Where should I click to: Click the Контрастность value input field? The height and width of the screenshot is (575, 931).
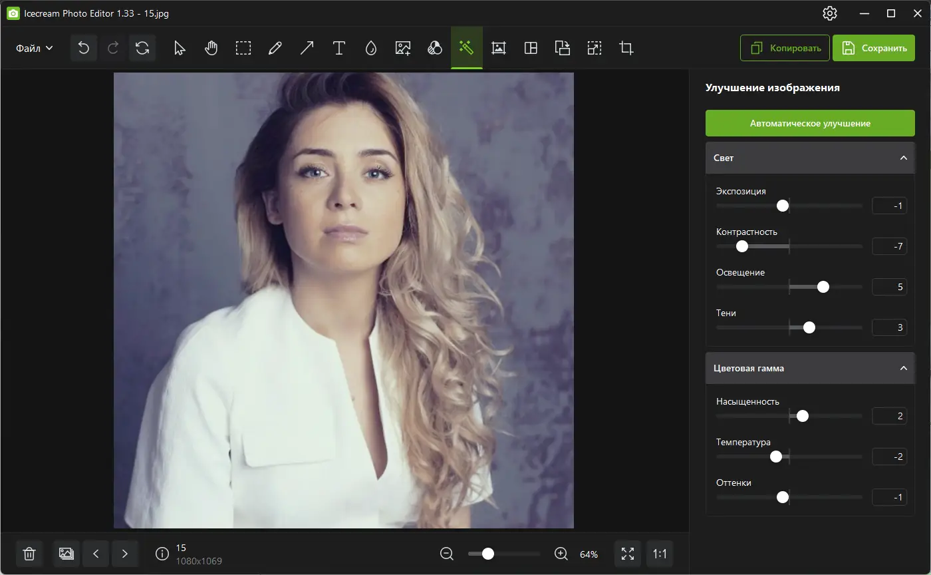pyautogui.click(x=889, y=246)
